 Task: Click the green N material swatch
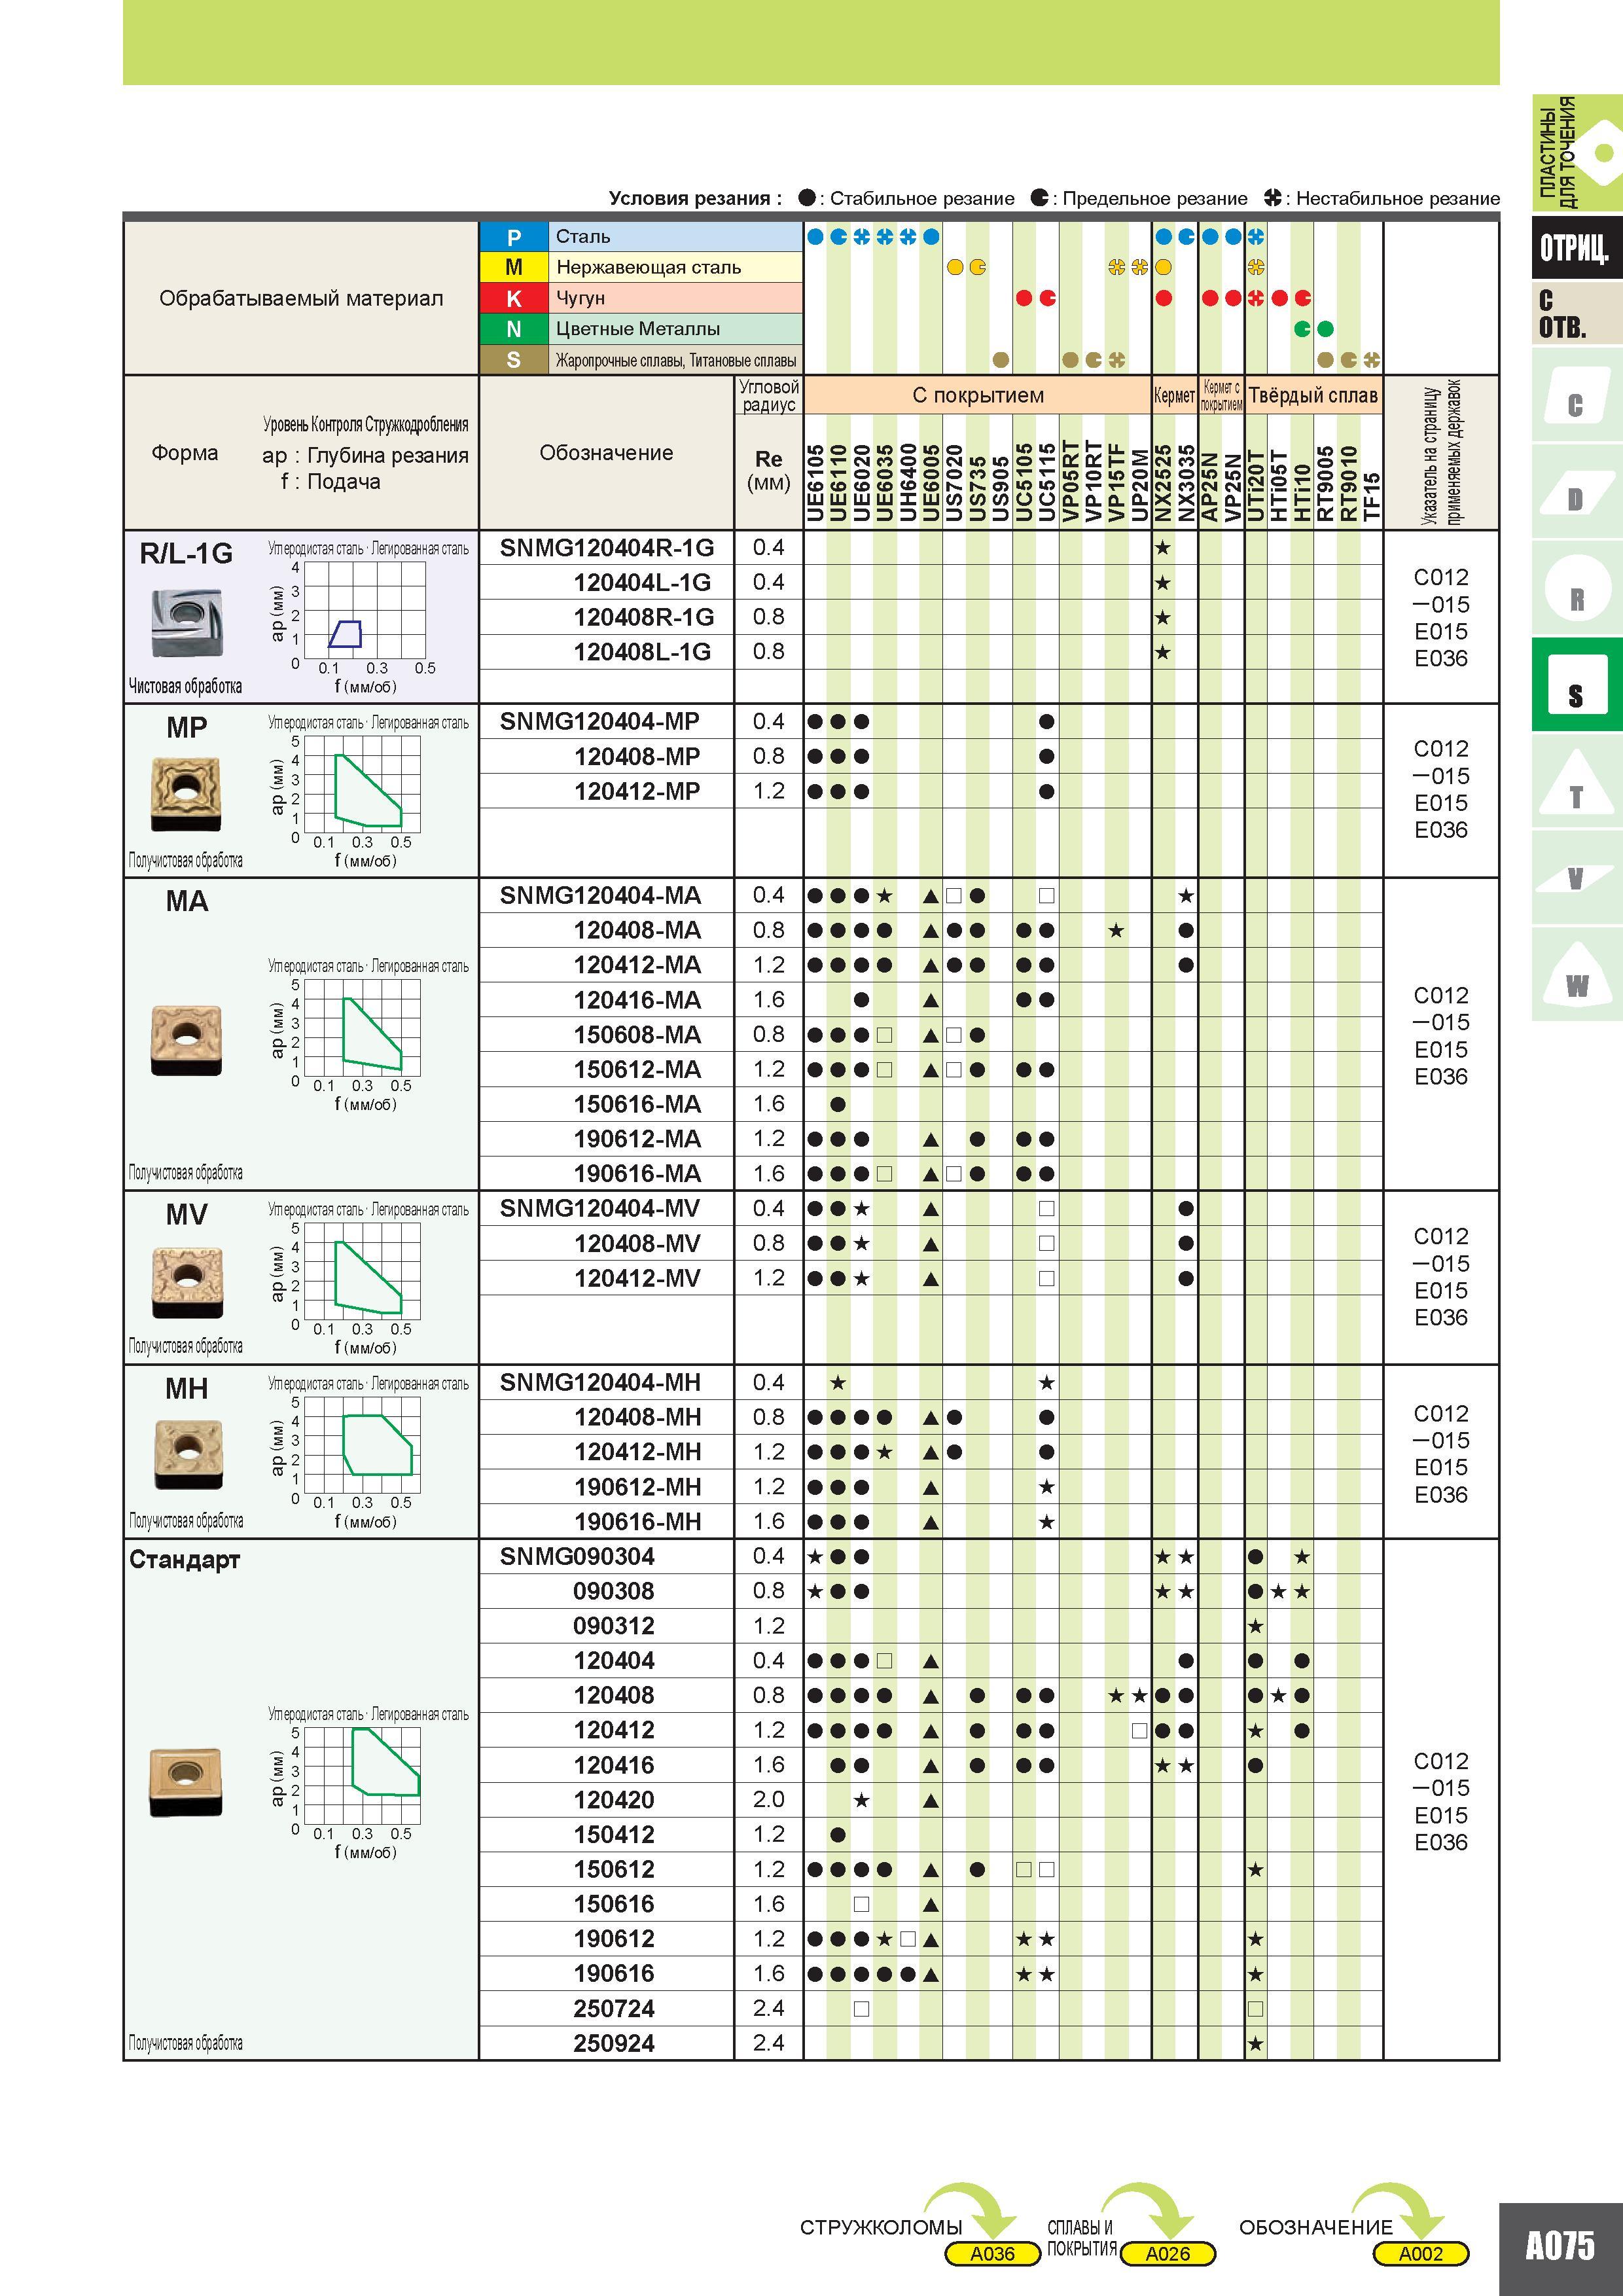click(514, 329)
